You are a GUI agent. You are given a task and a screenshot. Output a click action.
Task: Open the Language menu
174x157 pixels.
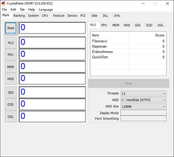point(46,10)
